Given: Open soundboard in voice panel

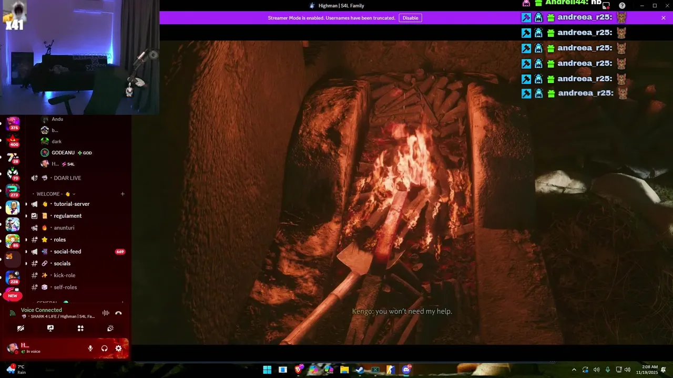Looking at the screenshot, I should [110, 328].
